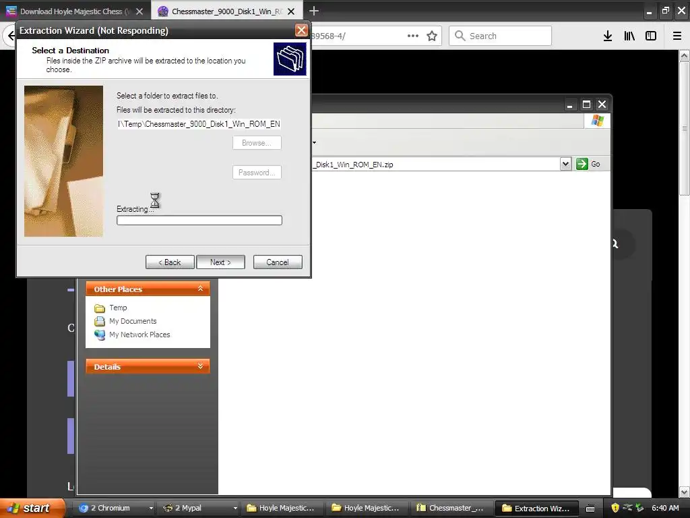Minimize the Explorer zip window
690x518 pixels.
click(x=570, y=105)
